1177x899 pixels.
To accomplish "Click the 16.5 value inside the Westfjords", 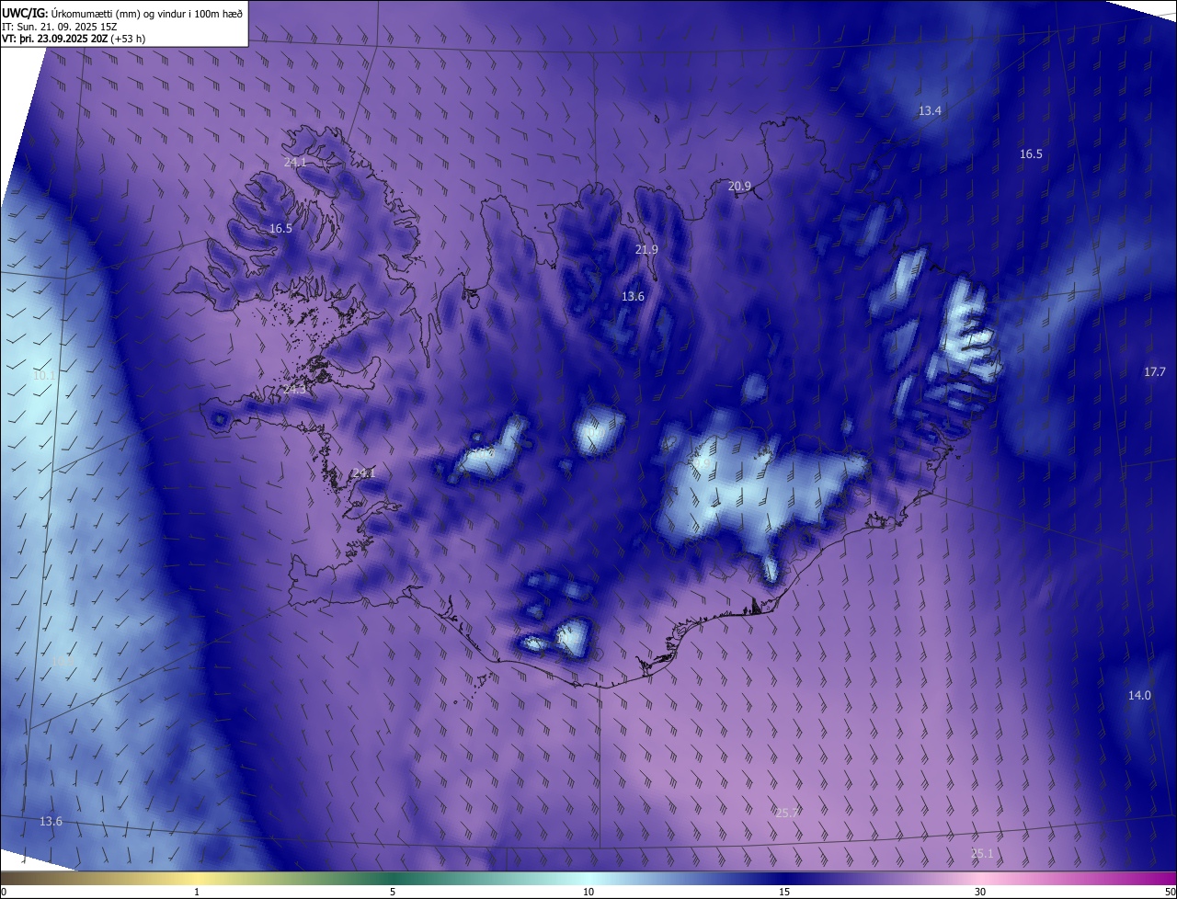I will (x=280, y=228).
